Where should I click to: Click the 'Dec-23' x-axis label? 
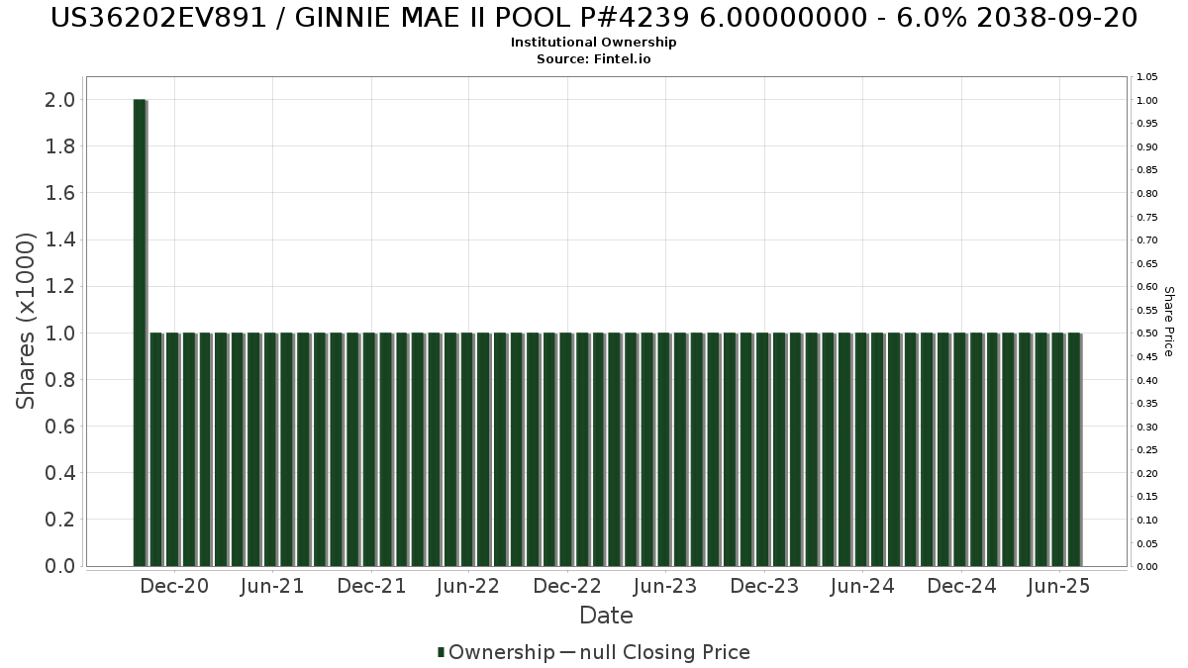(764, 586)
